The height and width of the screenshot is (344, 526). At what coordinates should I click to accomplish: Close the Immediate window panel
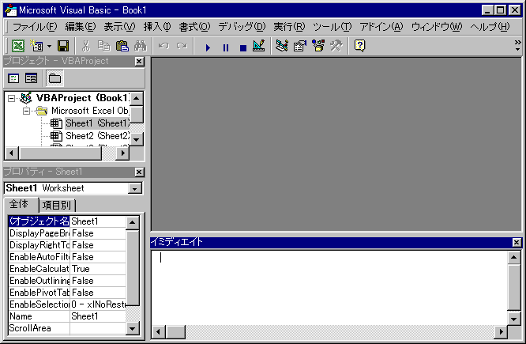[x=517, y=242]
